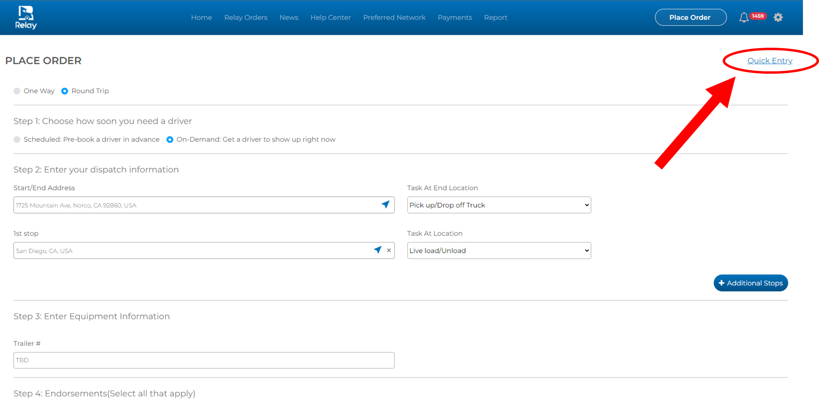Image resolution: width=819 pixels, height=401 pixels.
Task: Choose Scheduled pre-book driver option
Action: tap(17, 139)
